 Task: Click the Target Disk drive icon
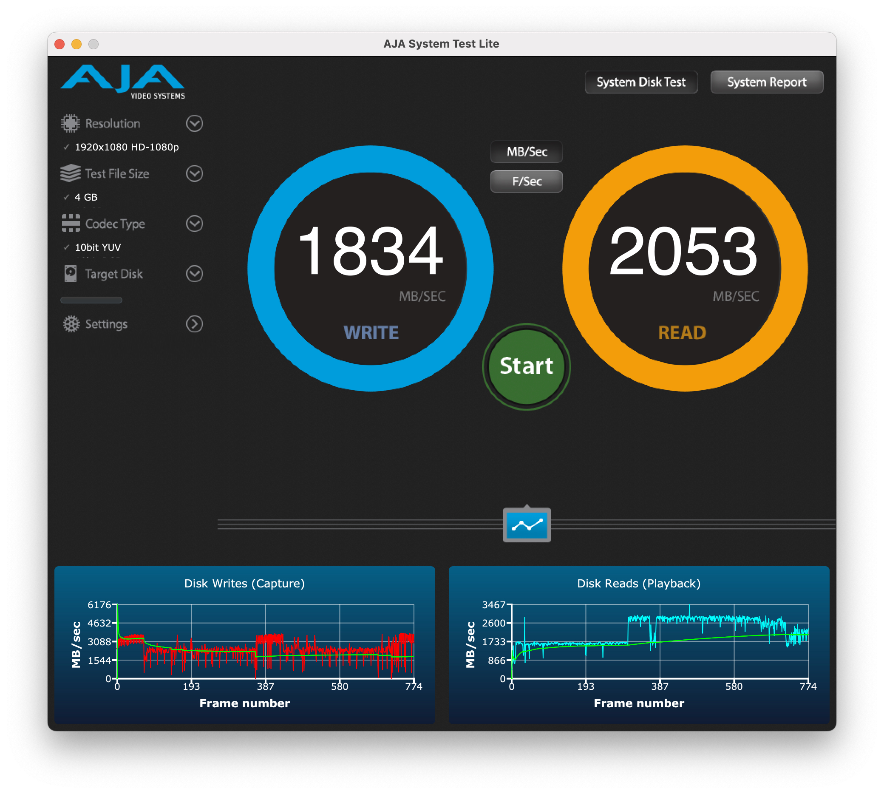tap(70, 274)
